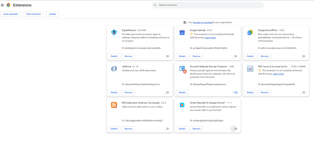The image size is (314, 142).
Task: Click Learn more in Google Calendar card
Action: pyautogui.click(x=210, y=38)
